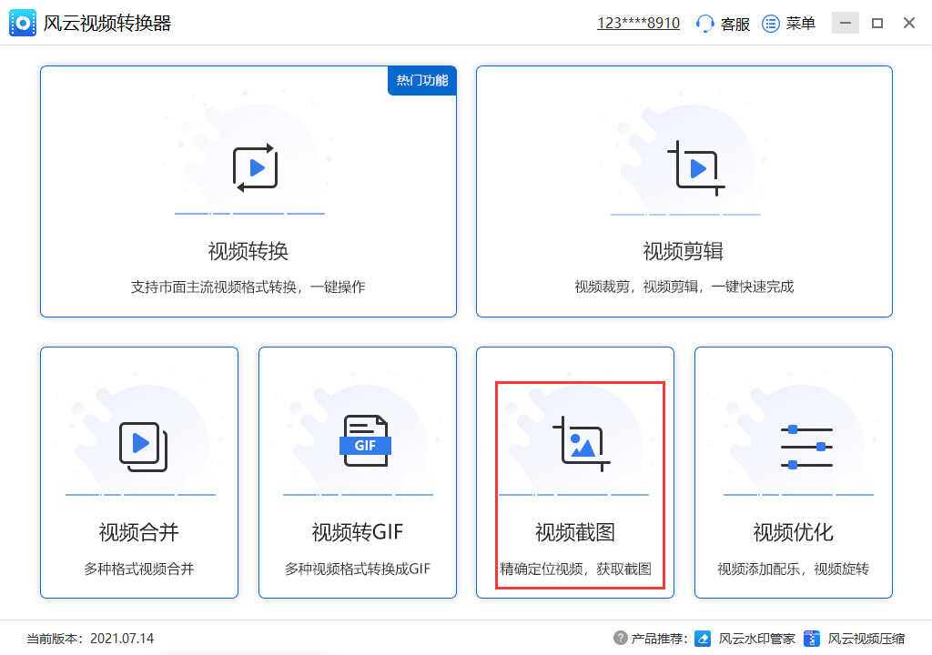Viewport: 932px width, 655px height.
Task: Click description 多种格式视频合并
Action: point(139,569)
